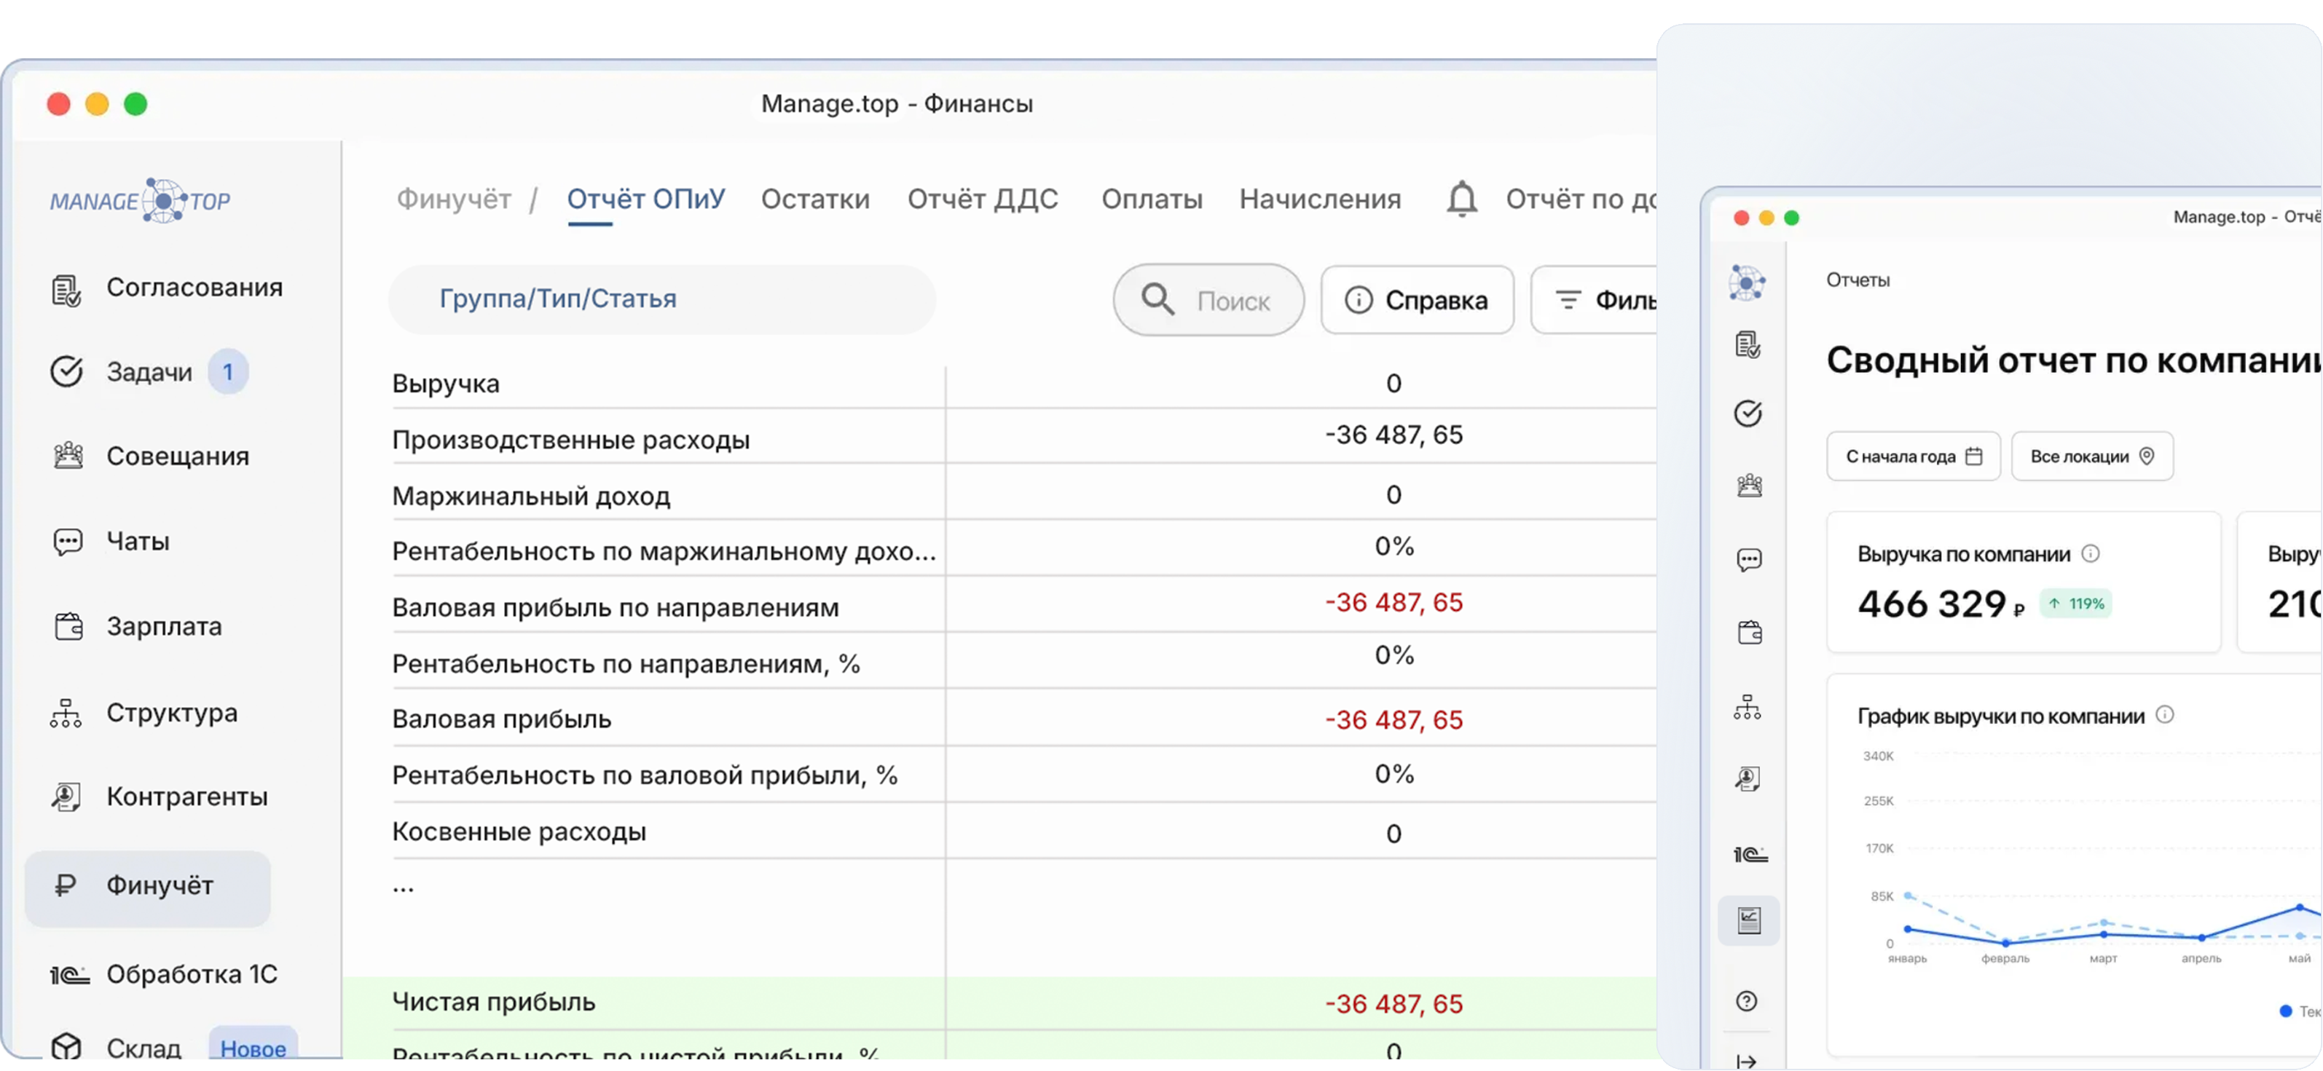Open the Фильтр filter button
2323x1071 pixels.
pos(1595,300)
